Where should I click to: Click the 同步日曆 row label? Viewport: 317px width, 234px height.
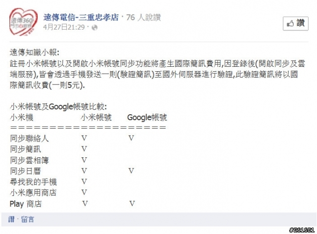pyautogui.click(x=25, y=171)
